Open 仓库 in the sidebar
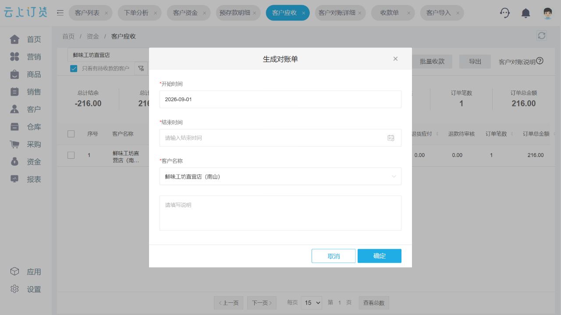The image size is (561, 315). coord(26,127)
